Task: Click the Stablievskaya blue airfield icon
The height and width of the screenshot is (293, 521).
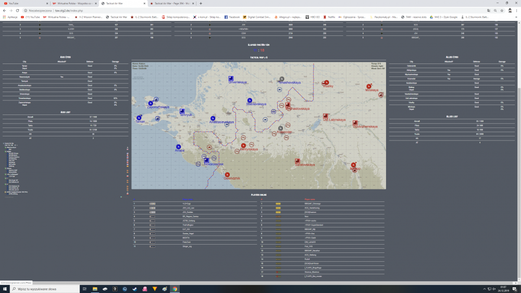Action: (x=250, y=100)
